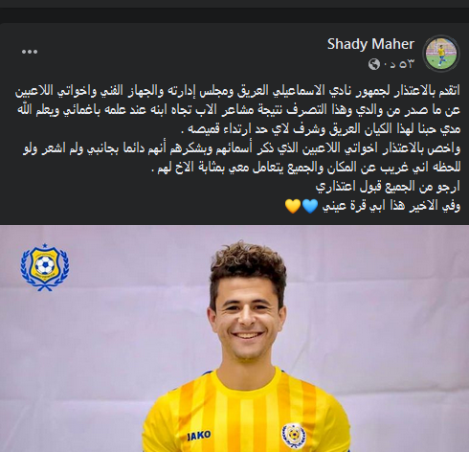Click the blue heart emoji
The height and width of the screenshot is (452, 469).
pos(310,206)
